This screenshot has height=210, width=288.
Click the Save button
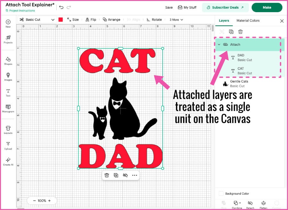point(169,8)
